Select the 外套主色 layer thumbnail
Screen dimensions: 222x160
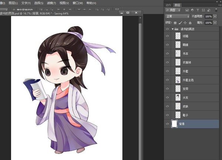coord(178,80)
